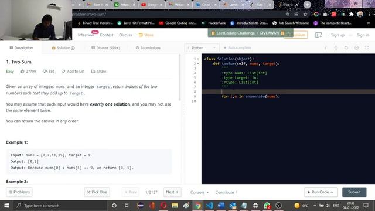Click the address bar URL
Screen dimensions: 375x211
tap(89, 14)
